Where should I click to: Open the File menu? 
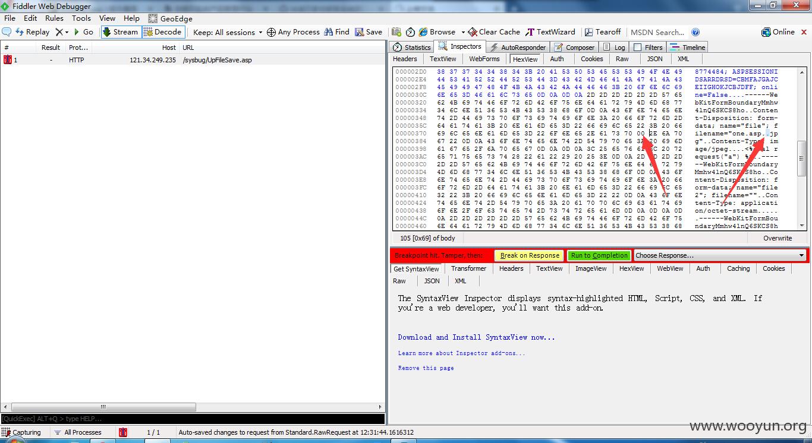point(10,18)
